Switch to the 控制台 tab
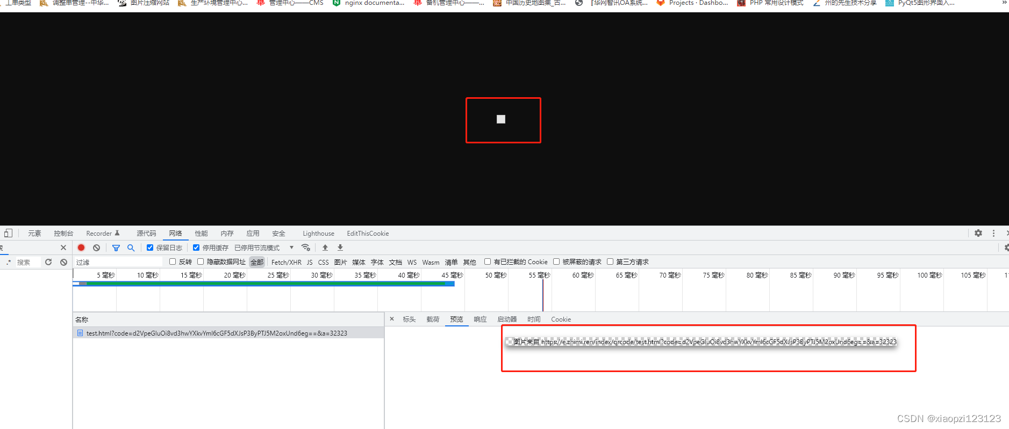 coord(63,233)
